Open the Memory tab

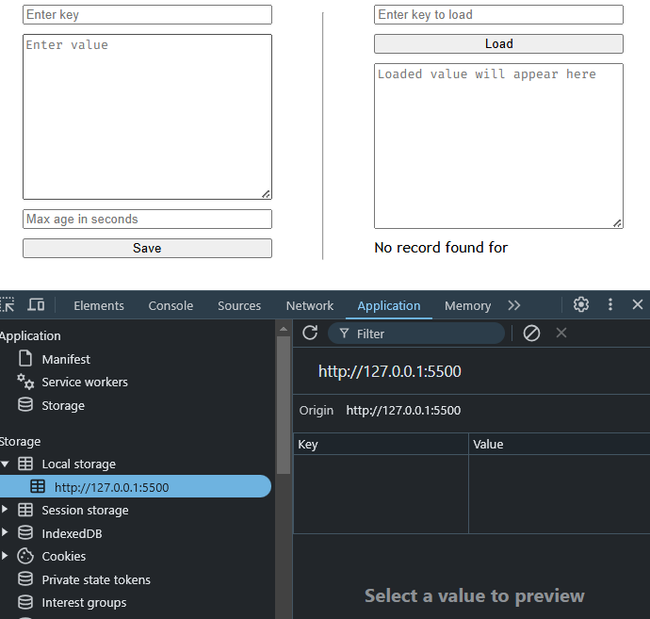click(467, 305)
